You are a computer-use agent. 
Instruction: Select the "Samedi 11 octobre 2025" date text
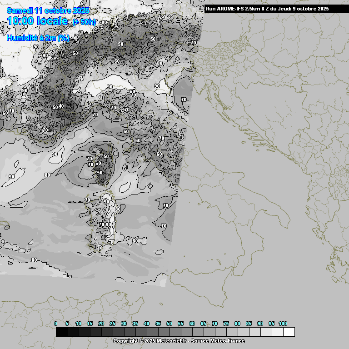tap(48, 10)
